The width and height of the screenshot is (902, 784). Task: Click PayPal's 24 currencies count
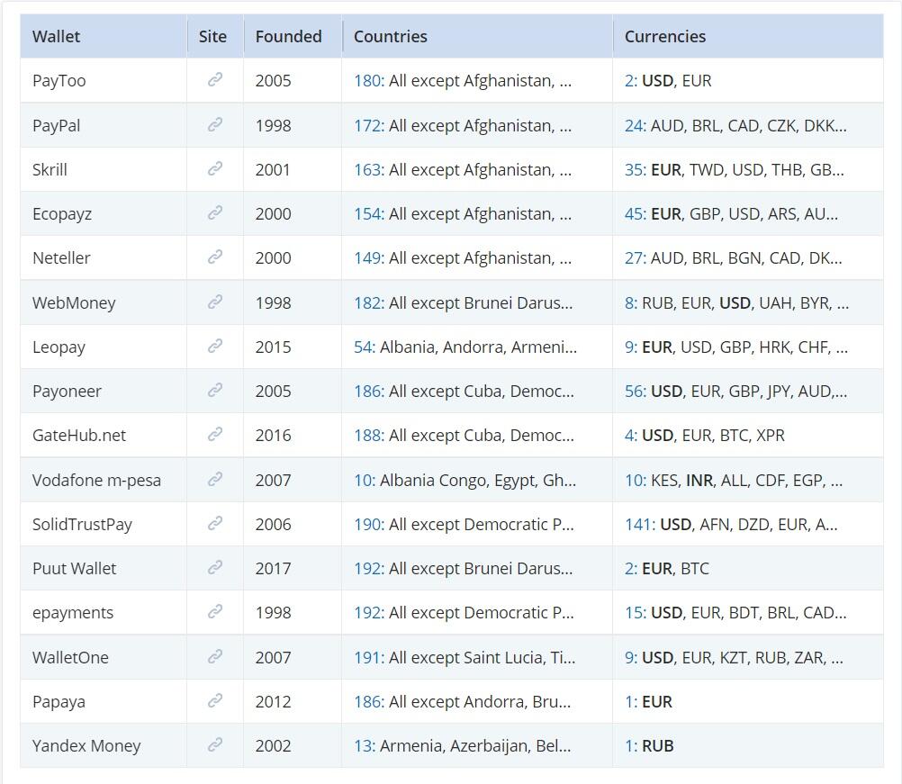click(x=635, y=125)
